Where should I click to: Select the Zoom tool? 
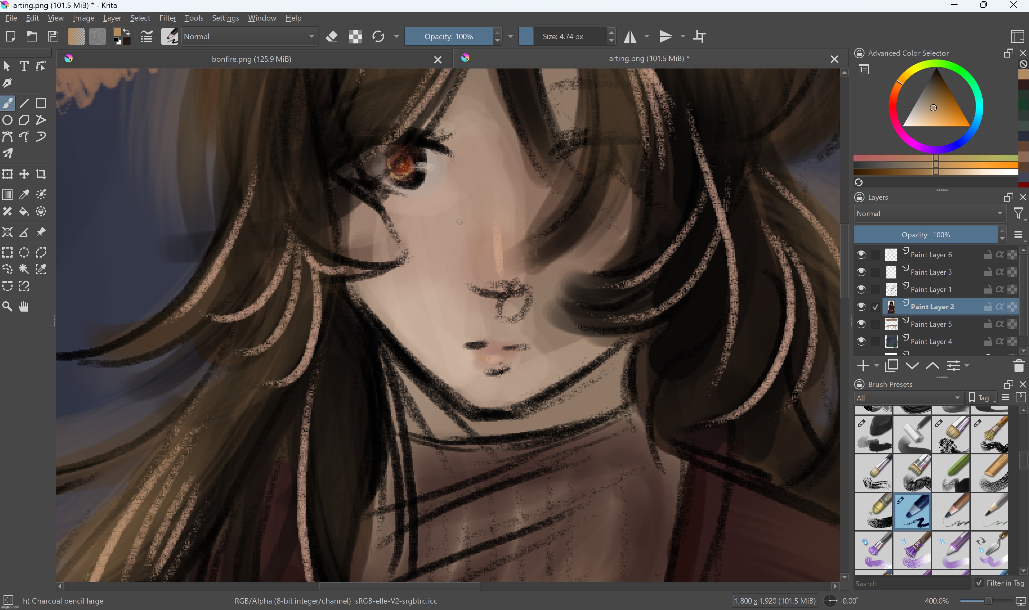coord(7,307)
